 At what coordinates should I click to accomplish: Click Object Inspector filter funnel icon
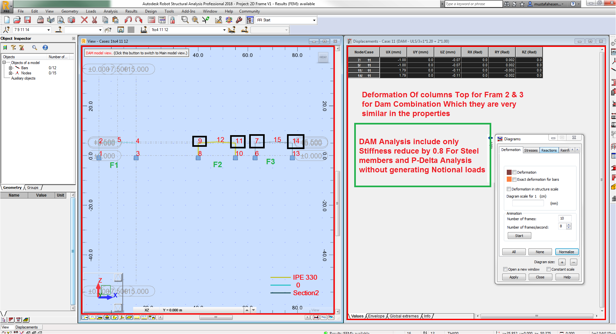point(14,48)
